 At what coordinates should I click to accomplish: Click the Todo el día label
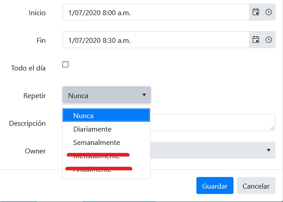tap(29, 68)
